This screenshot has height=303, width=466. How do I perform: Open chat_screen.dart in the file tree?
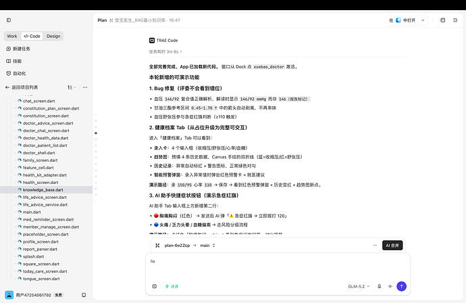tap(39, 101)
